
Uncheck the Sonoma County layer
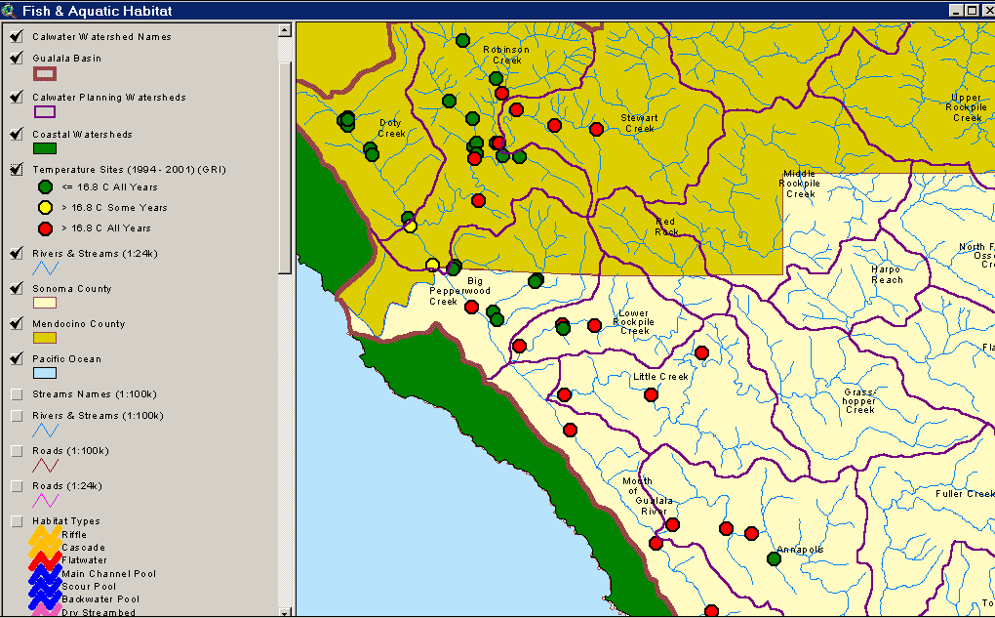click(18, 288)
